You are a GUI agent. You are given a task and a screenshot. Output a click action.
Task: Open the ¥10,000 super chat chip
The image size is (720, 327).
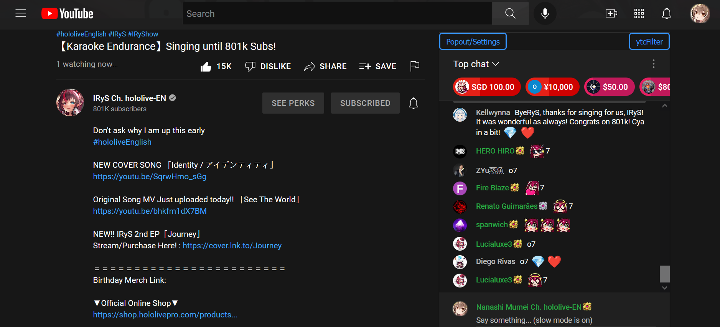tap(552, 87)
